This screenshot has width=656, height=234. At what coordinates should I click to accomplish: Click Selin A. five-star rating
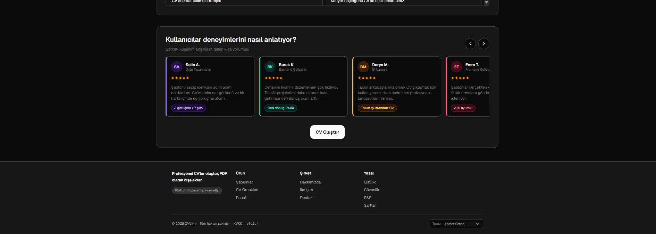click(x=180, y=78)
